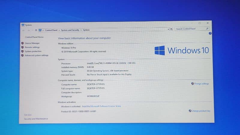240x135 pixels.
Task: Click the shield icon beside Change product key
Action: (x=190, y=111)
